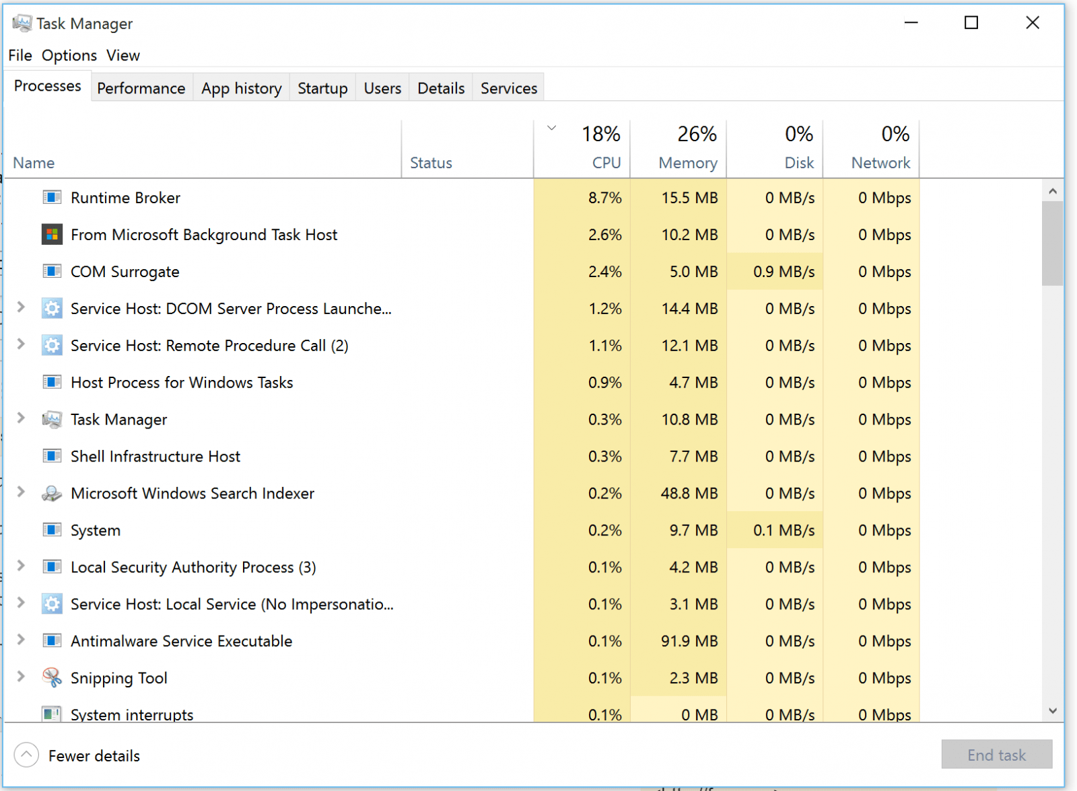Click Runtime Broker's 8.7% CPU value
The width and height of the screenshot is (1077, 791).
[605, 198]
